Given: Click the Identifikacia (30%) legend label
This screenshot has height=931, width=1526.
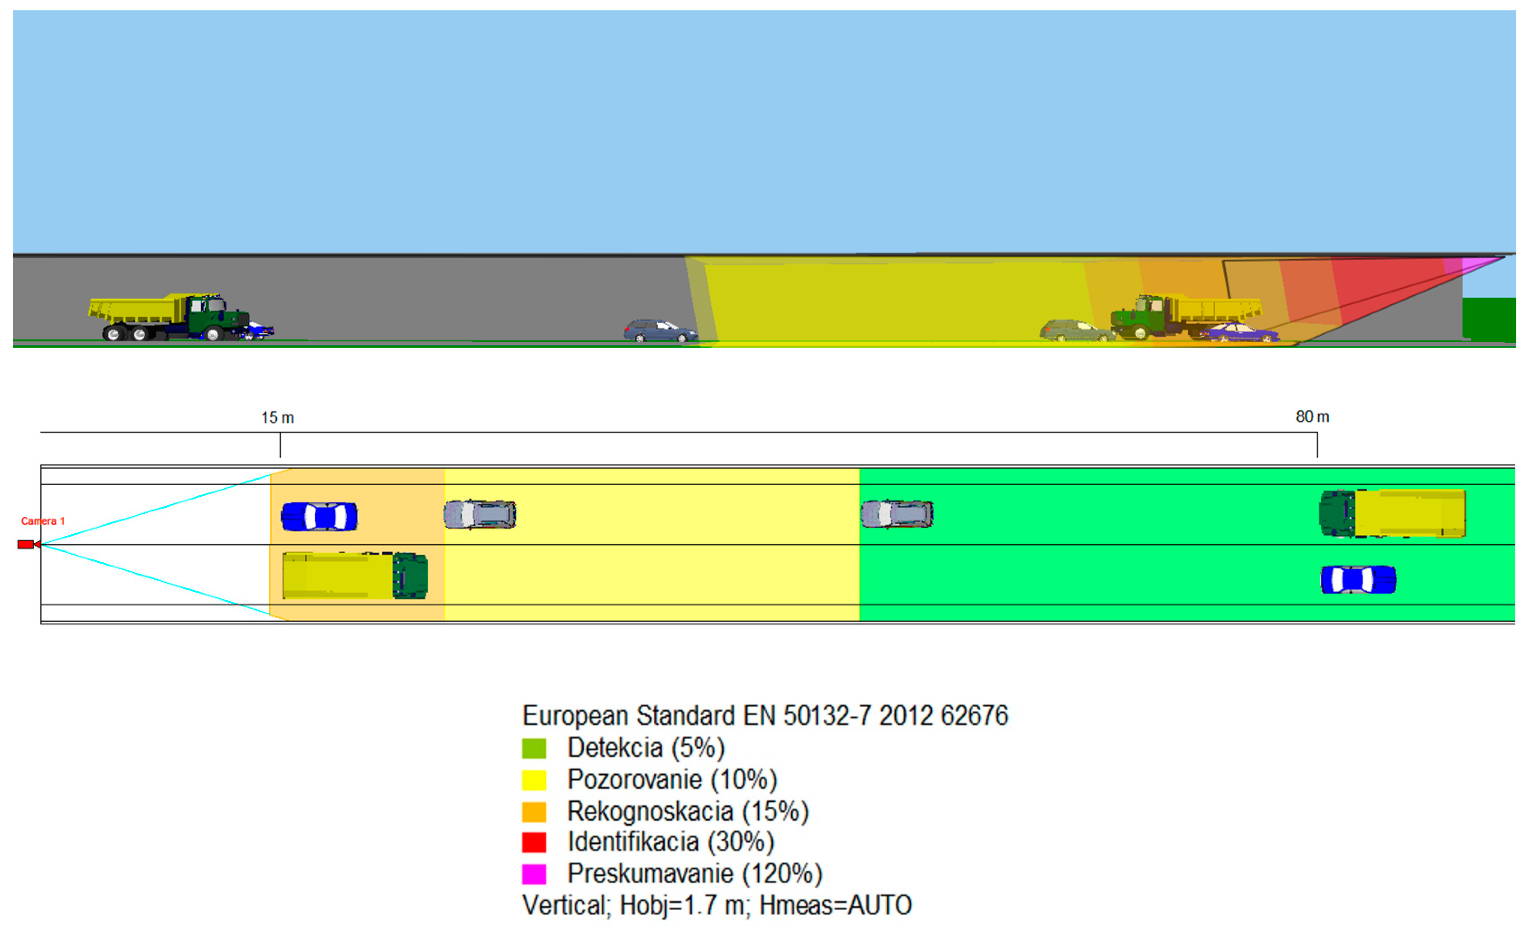Looking at the screenshot, I should tap(671, 842).
